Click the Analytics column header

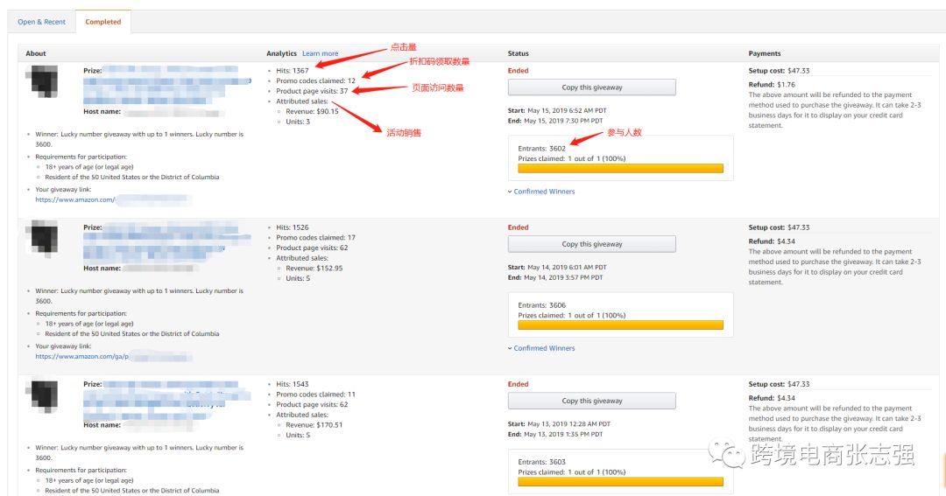pos(282,53)
